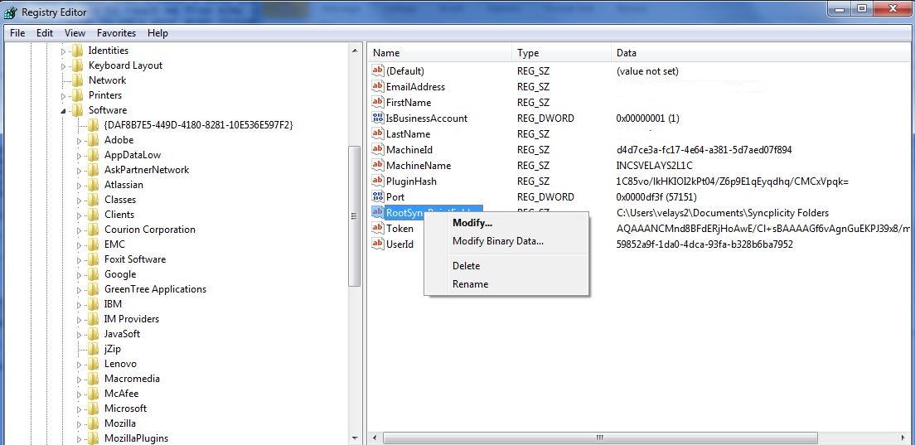The width and height of the screenshot is (915, 445).
Task: Click the binary icon beside IsBusinessAccount
Action: pyautogui.click(x=378, y=119)
